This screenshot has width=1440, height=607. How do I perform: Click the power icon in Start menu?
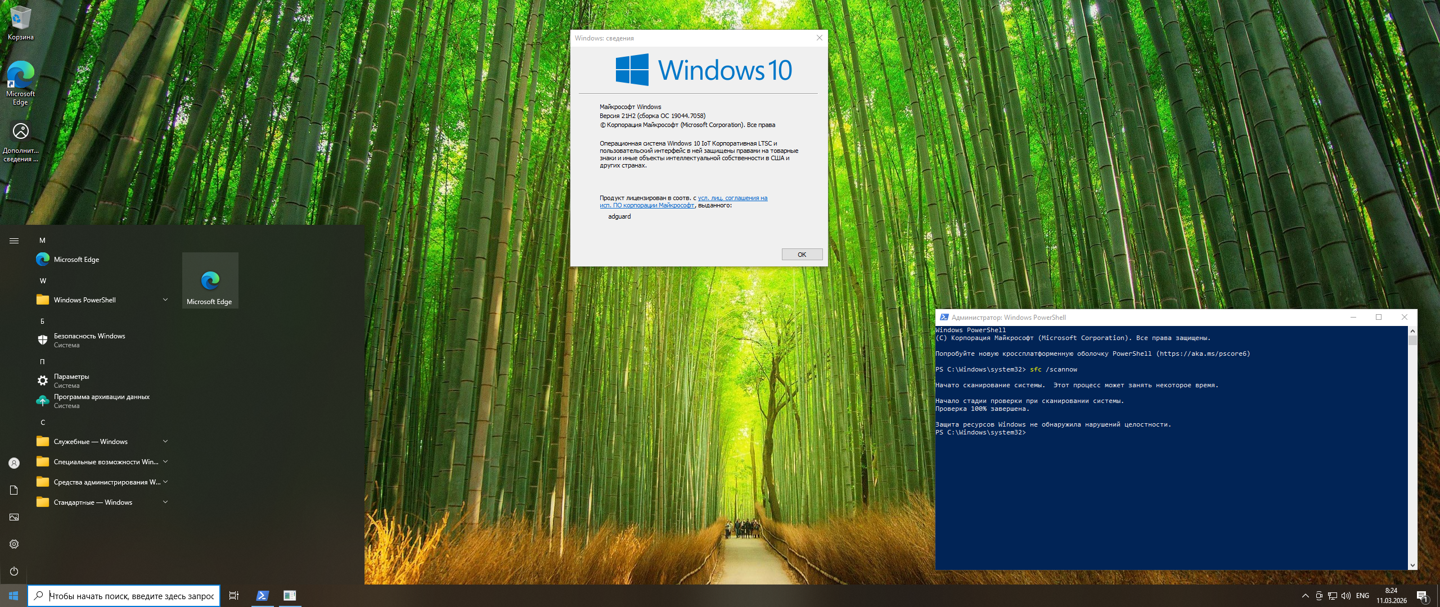point(14,571)
